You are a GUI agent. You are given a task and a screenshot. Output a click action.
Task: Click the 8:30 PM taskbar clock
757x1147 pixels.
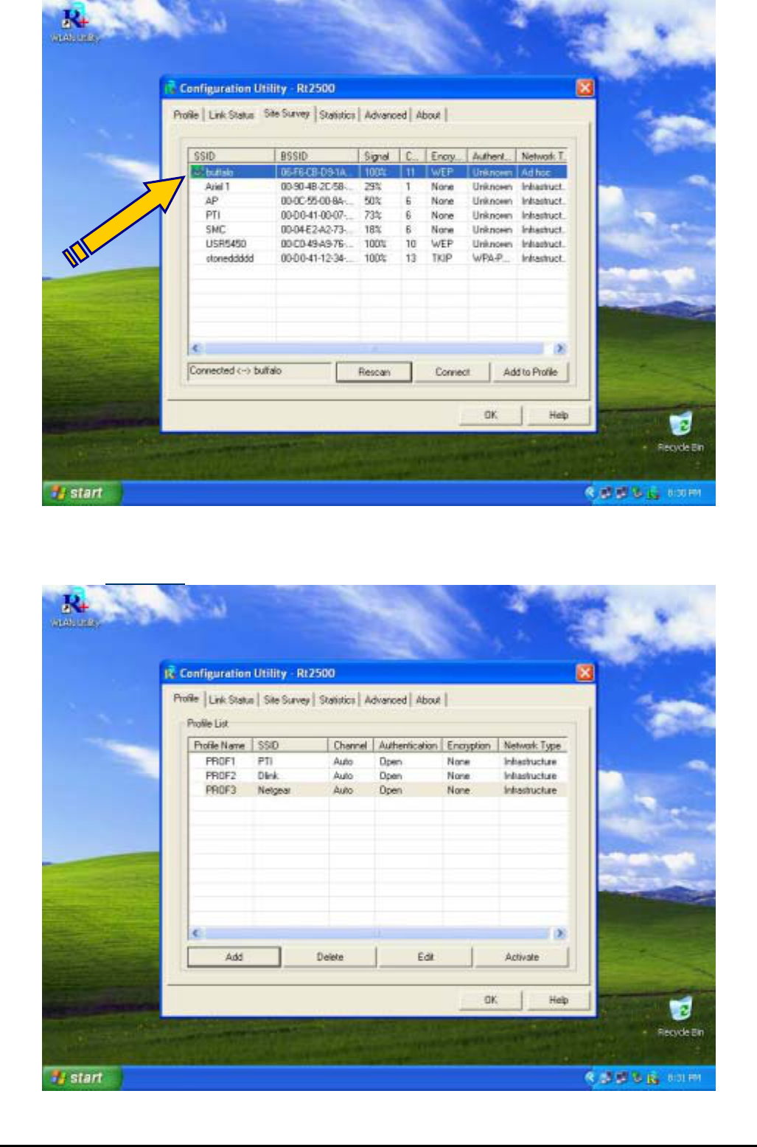point(683,493)
